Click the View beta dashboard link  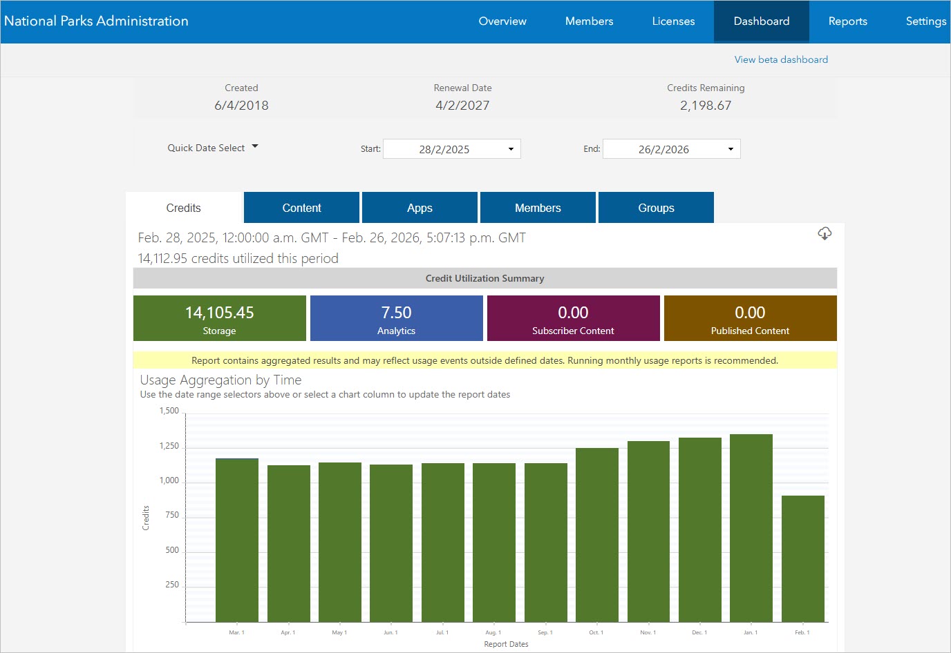[x=780, y=59]
